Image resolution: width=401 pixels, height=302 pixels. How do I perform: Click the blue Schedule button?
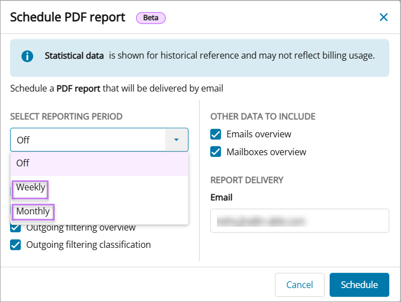[359, 285]
